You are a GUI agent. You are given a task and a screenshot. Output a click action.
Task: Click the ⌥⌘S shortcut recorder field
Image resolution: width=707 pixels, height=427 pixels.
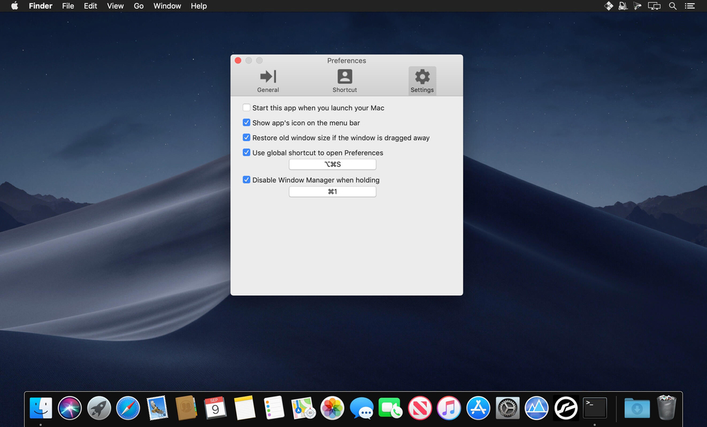pos(332,165)
